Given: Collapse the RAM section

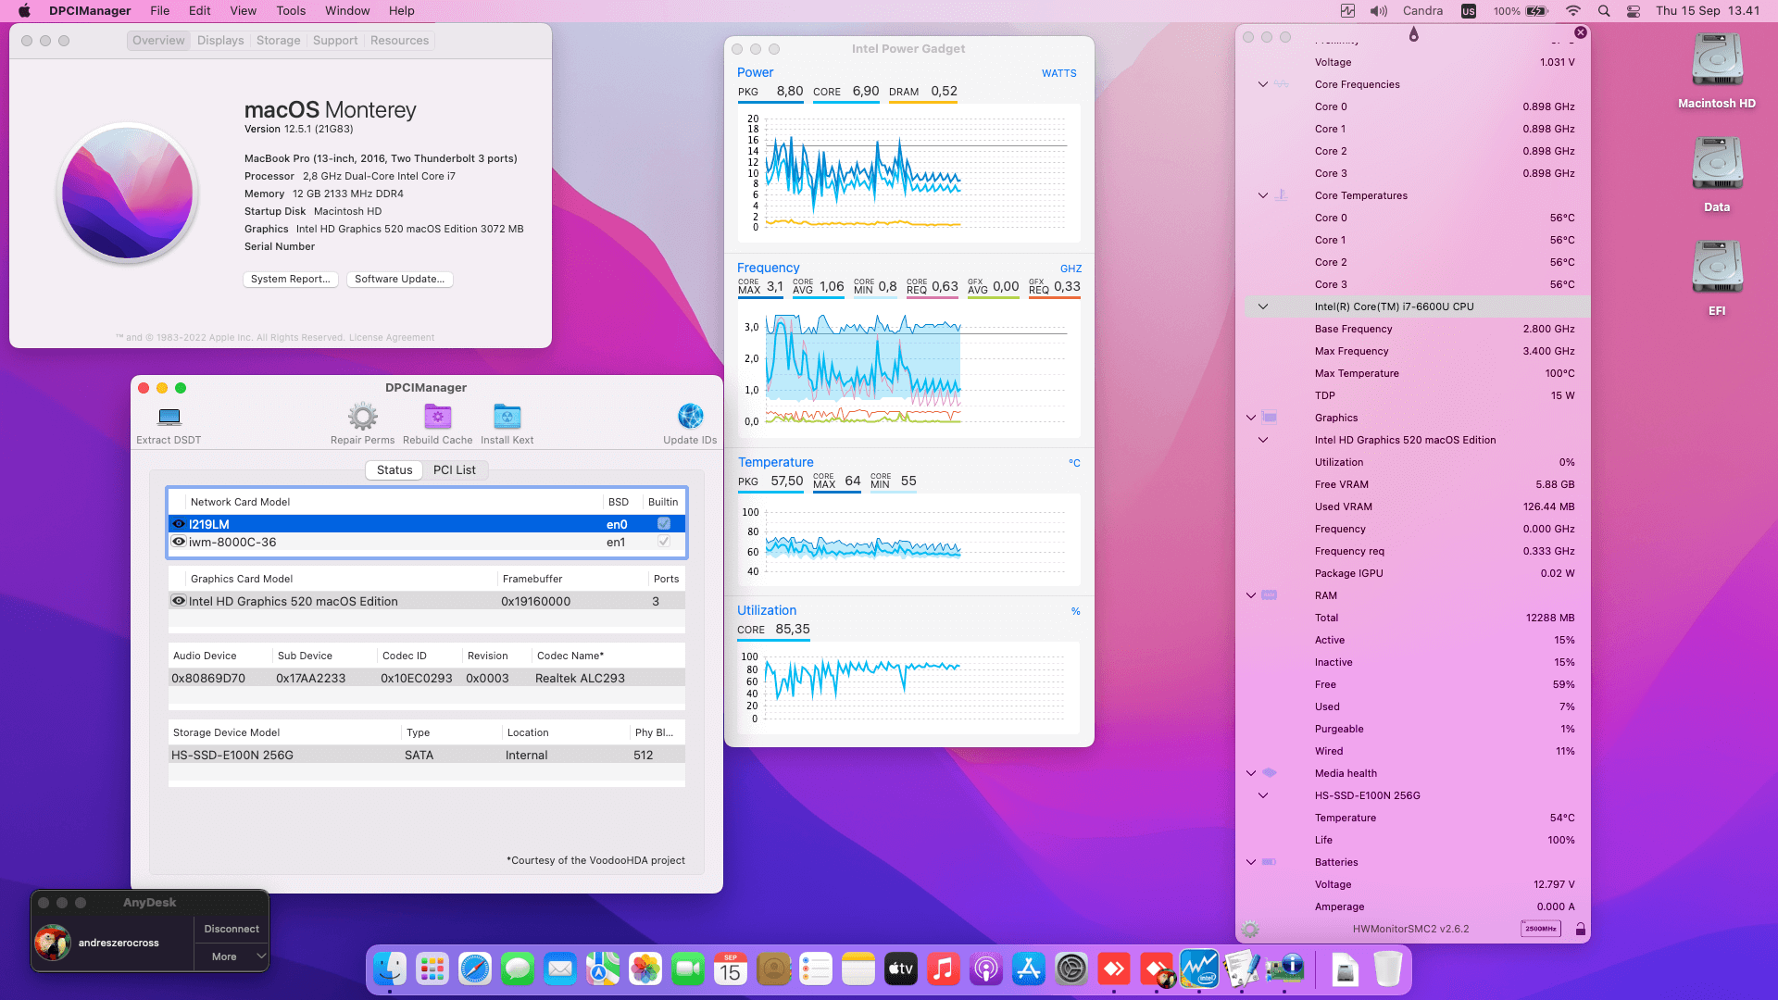Looking at the screenshot, I should tap(1251, 595).
